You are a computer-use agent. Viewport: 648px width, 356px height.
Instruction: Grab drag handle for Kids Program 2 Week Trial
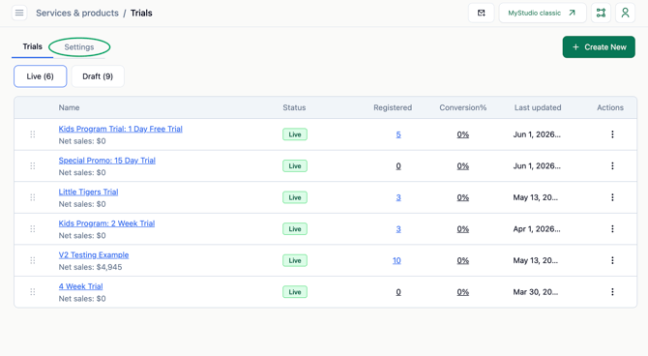33,229
